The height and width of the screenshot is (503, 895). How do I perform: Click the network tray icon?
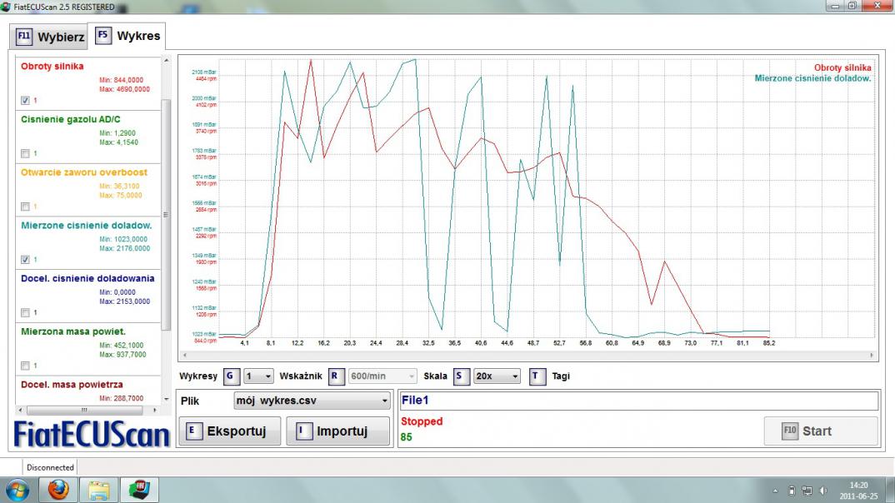coord(807,491)
